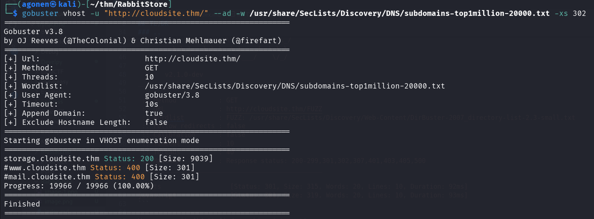
Task: Click the 302 value after -xs
Action: [x=579, y=14]
